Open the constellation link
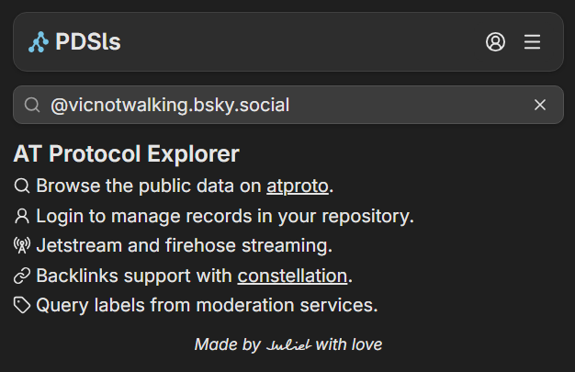 pyautogui.click(x=292, y=276)
